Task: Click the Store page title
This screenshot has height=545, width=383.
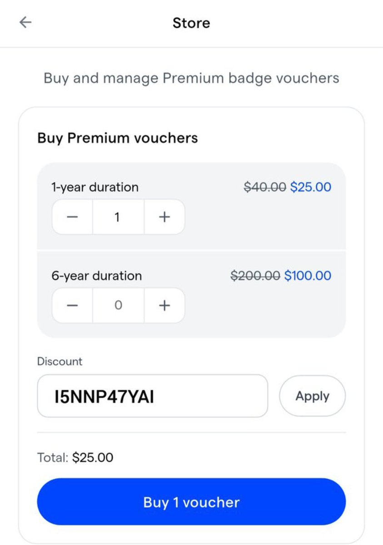Action: tap(191, 23)
